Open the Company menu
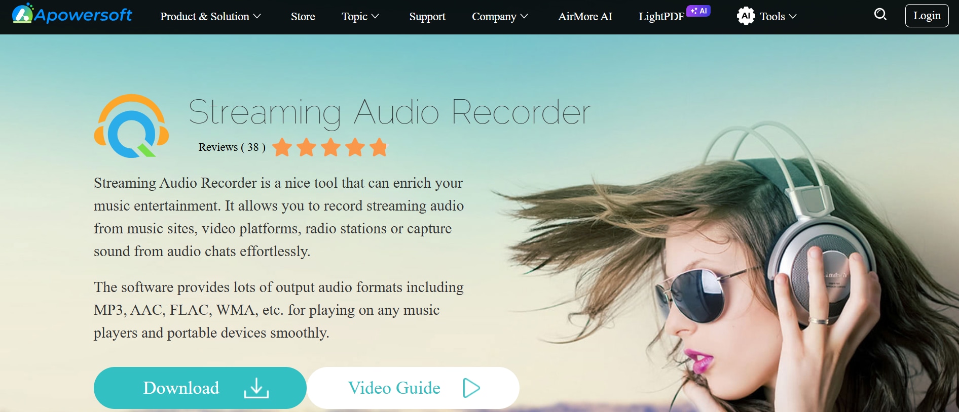The width and height of the screenshot is (959, 412). 494,17
